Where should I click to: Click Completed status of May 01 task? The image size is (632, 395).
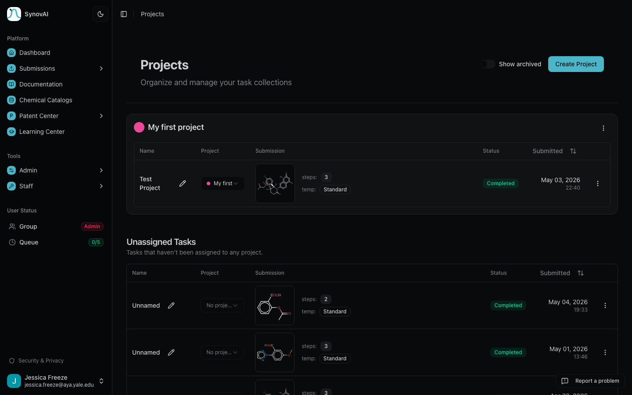tap(508, 352)
